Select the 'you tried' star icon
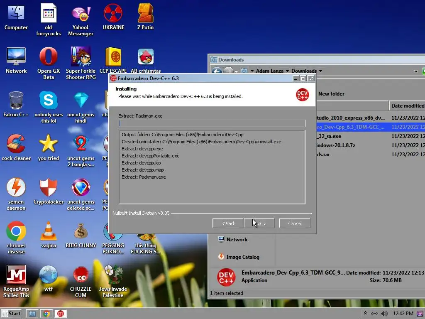The width and height of the screenshot is (425, 319). (49, 147)
